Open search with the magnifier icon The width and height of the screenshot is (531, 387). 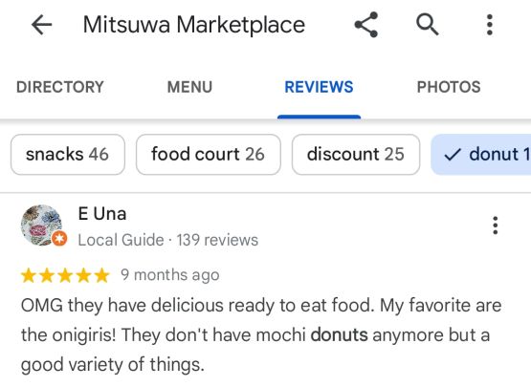coord(428,25)
